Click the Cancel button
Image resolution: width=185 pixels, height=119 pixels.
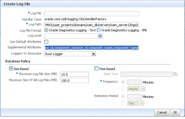pos(162,112)
